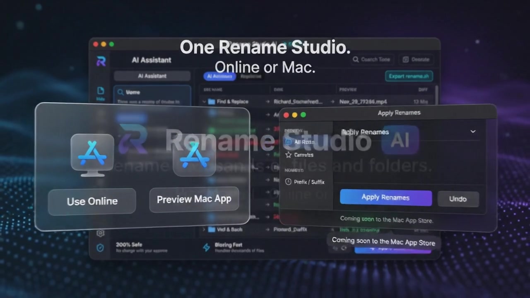Click the gradient Apply Renames button
This screenshot has height=298, width=530.
coord(386,198)
